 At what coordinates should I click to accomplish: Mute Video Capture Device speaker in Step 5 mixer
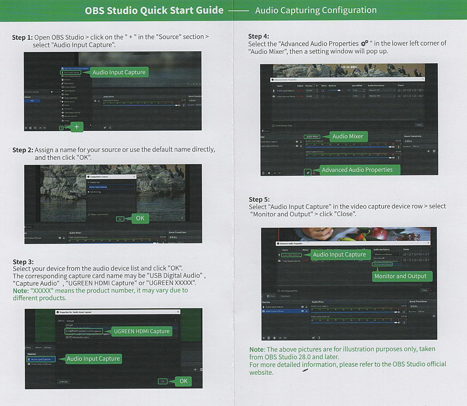399,323
